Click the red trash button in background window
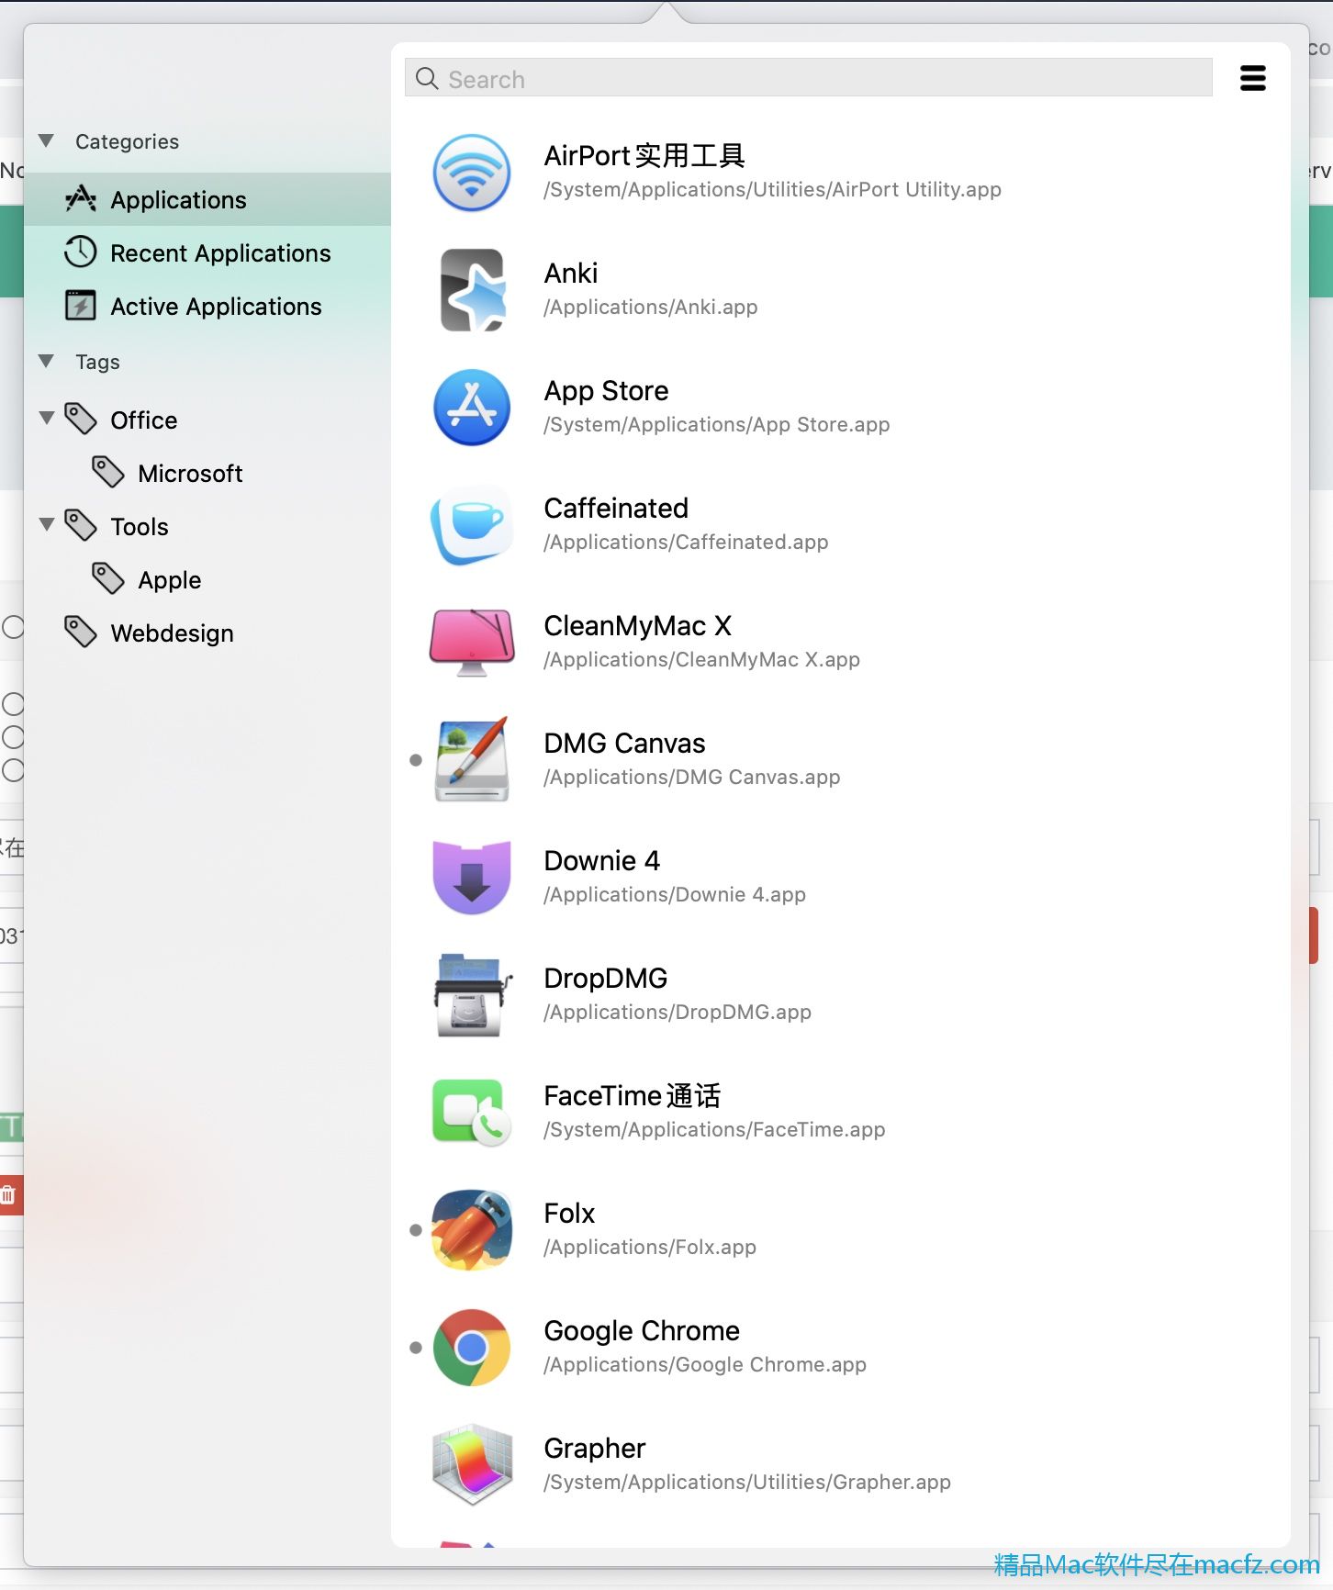 (x=9, y=1195)
